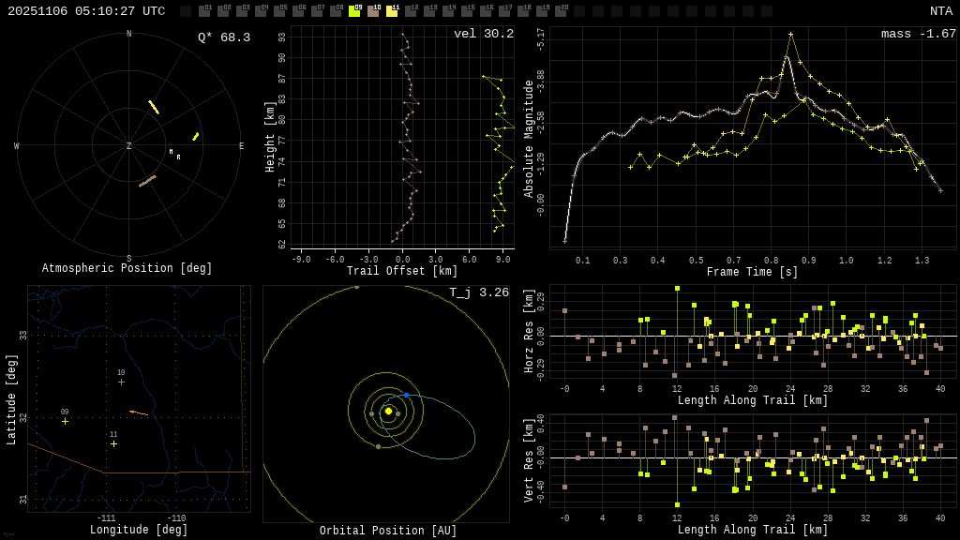Image resolution: width=960 pixels, height=540 pixels.
Task: Click the T_j 3.26 Tisserand label
Action: click(478, 292)
